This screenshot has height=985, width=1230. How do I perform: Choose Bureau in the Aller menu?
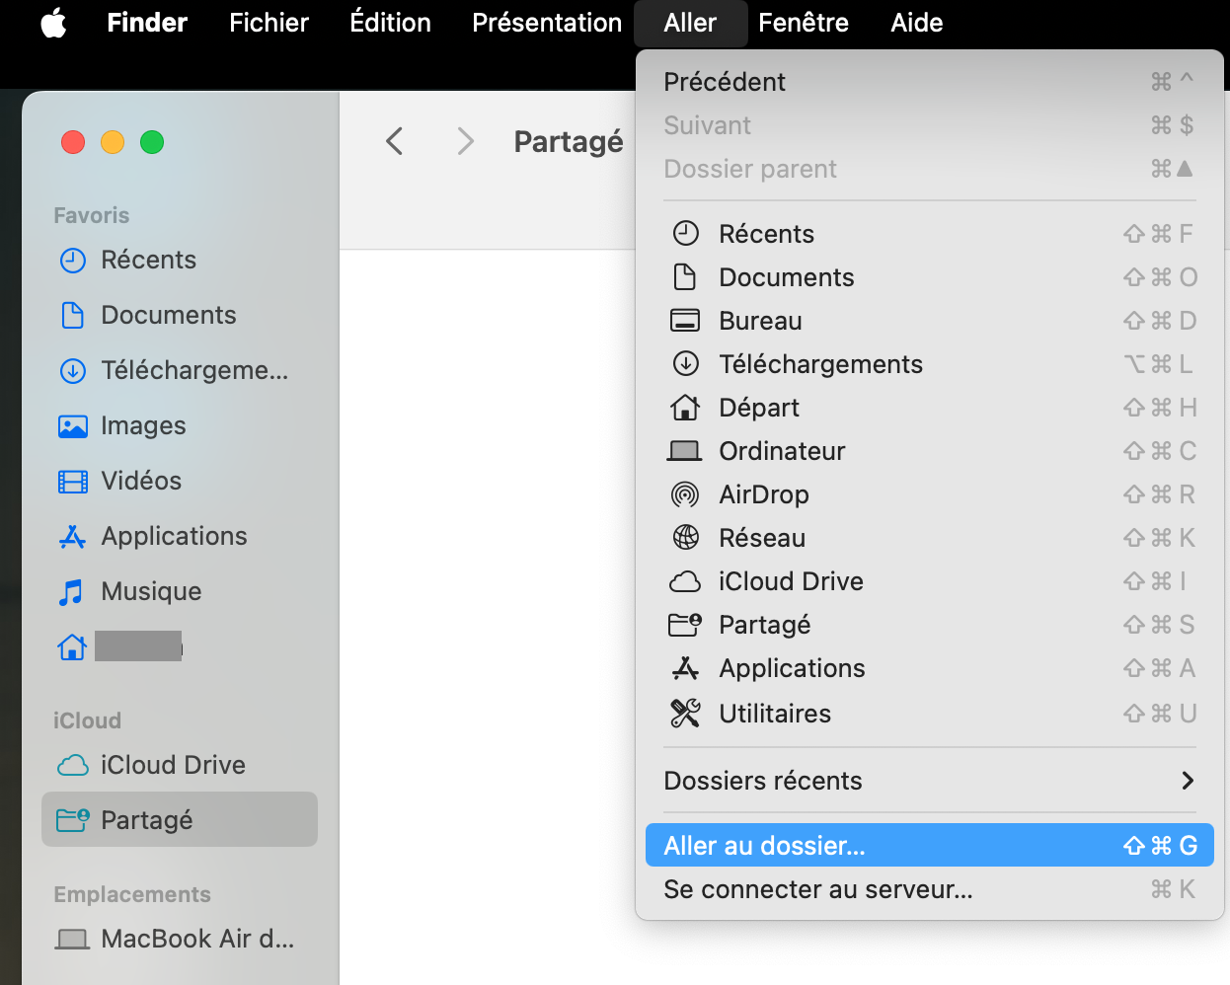(x=929, y=321)
